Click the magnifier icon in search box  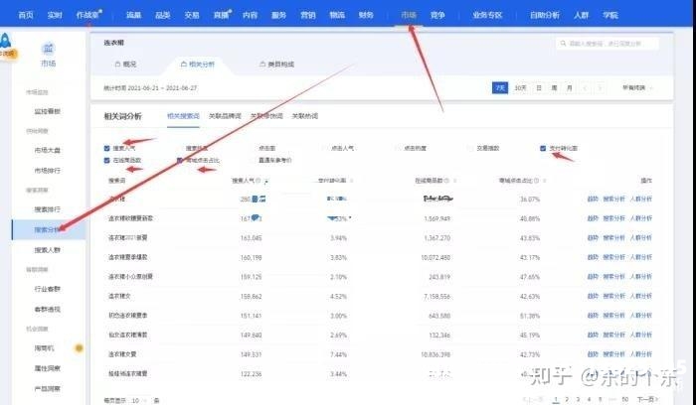tap(563, 44)
